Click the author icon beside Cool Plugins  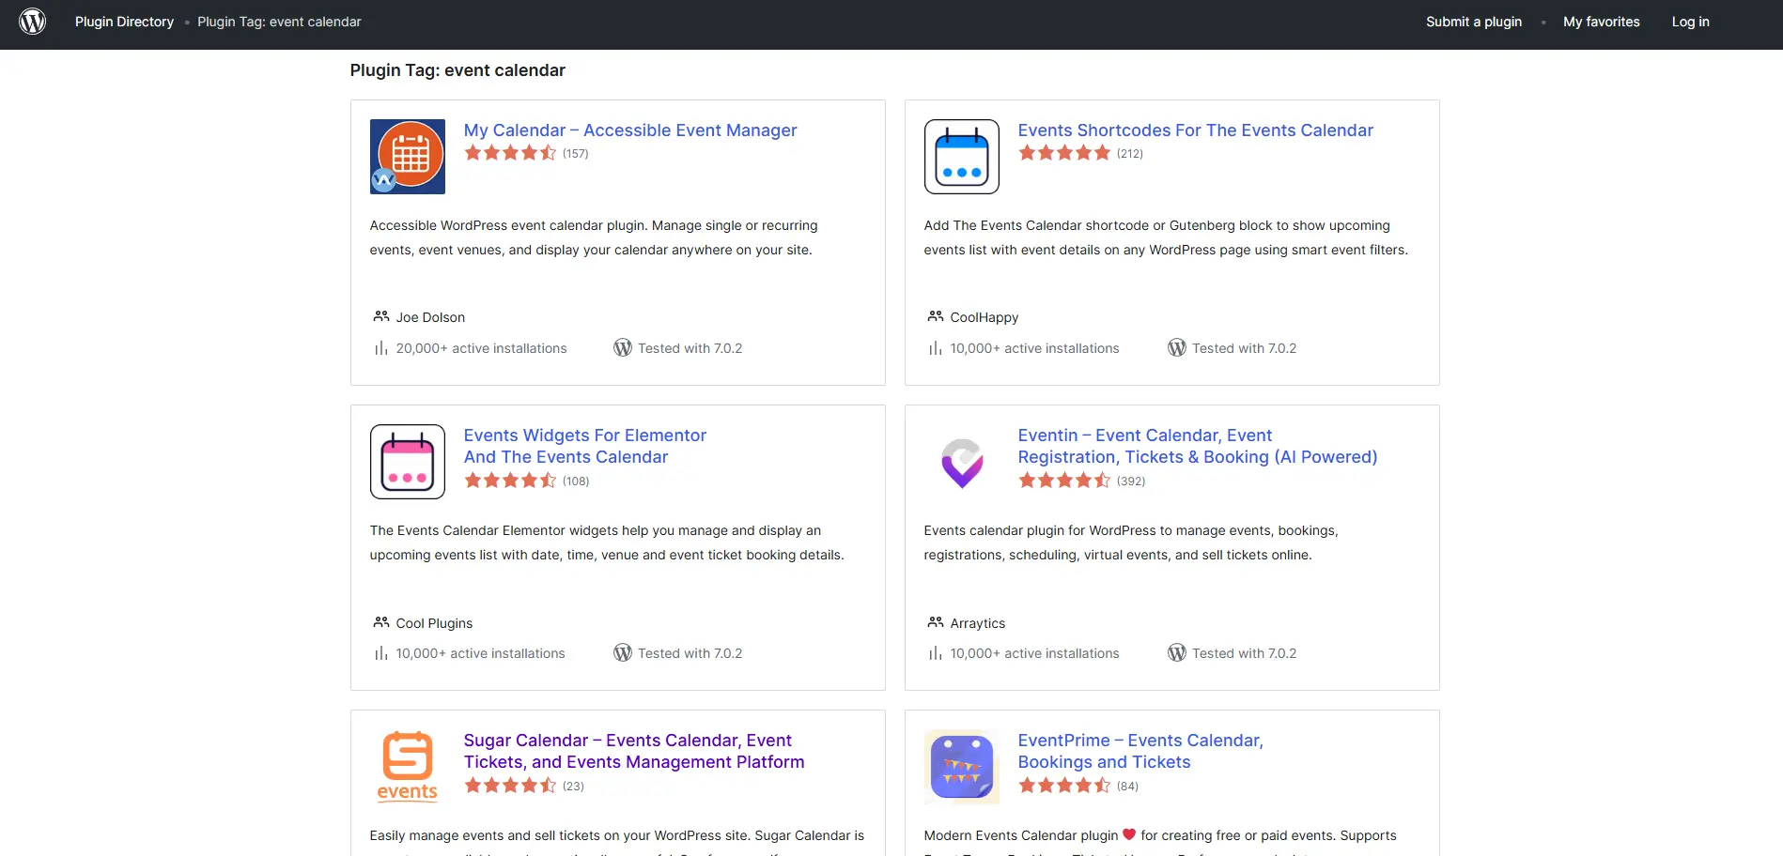[381, 622]
